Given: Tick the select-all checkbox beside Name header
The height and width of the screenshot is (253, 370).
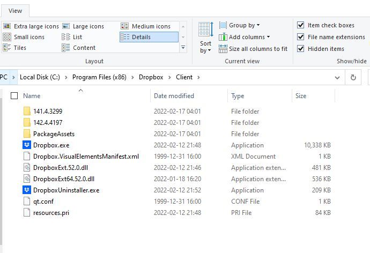Looking at the screenshot, I should [14, 96].
